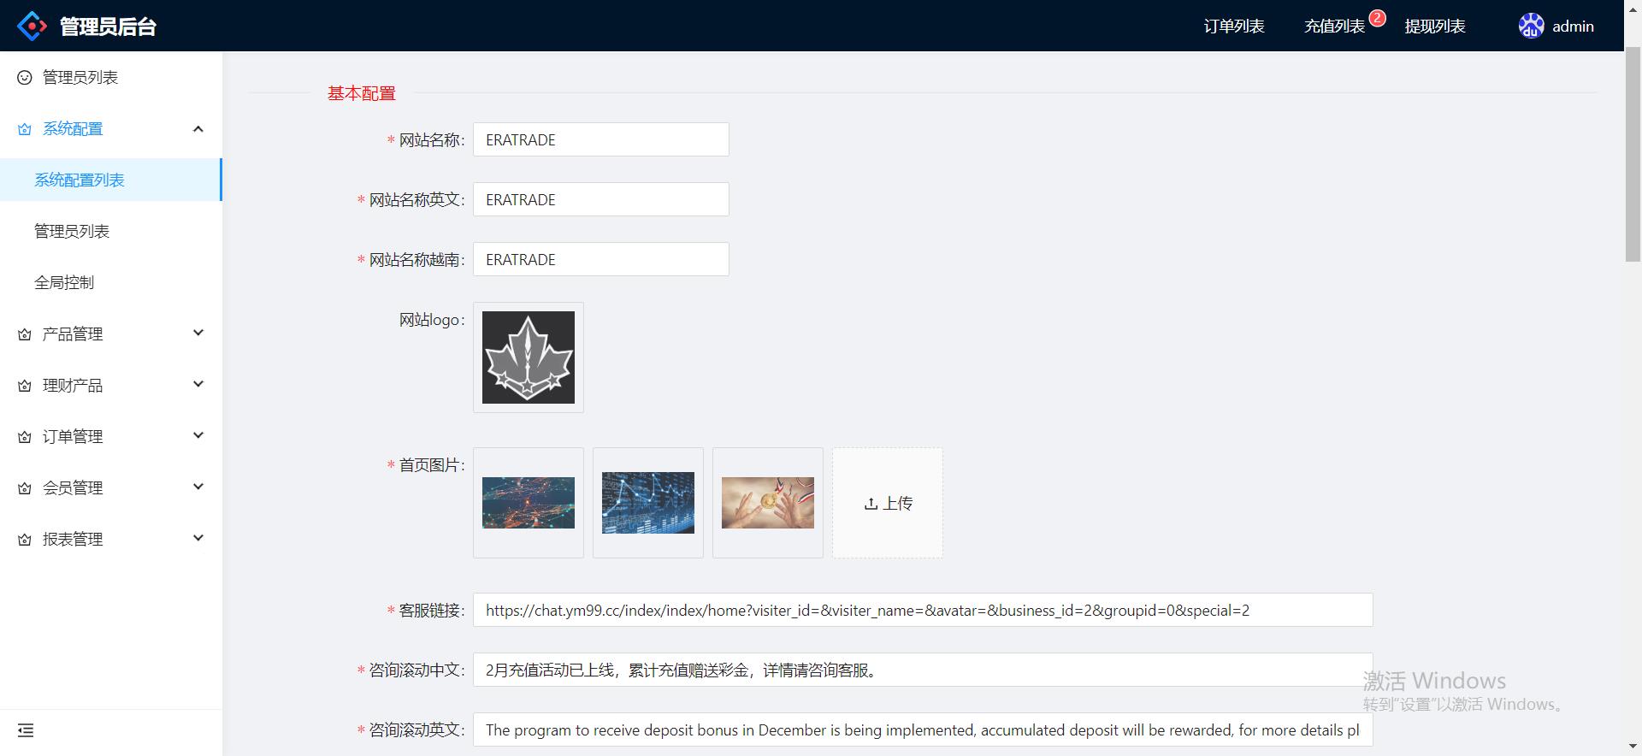This screenshot has width=1642, height=756.
Task: Click the first 首页图片 network lights thumbnail
Action: pos(529,503)
